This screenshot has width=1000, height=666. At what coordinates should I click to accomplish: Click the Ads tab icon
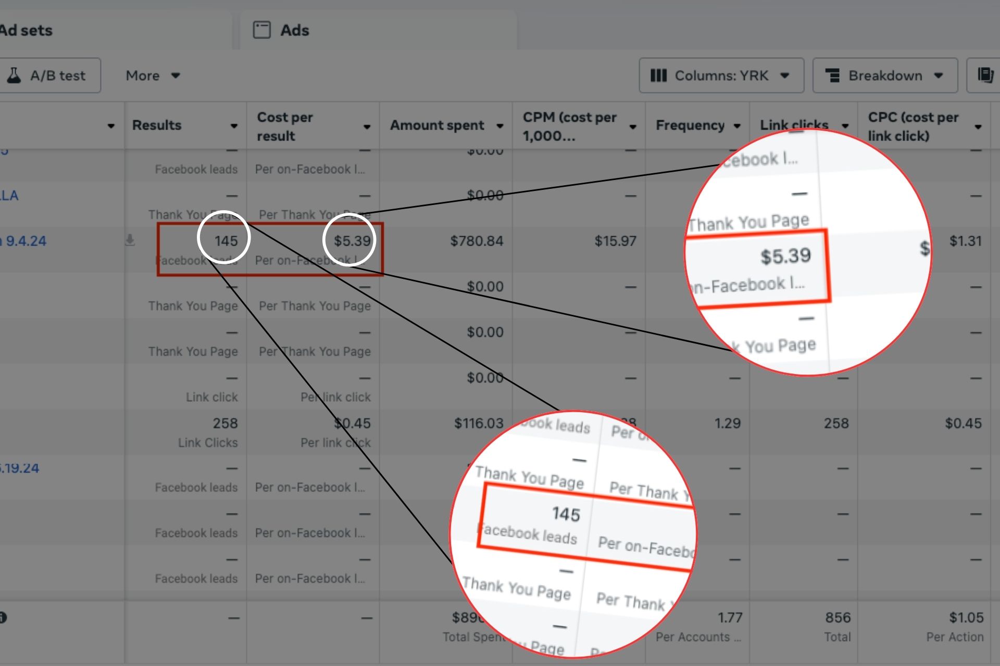click(261, 30)
